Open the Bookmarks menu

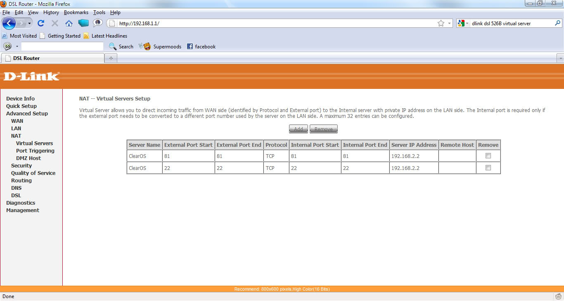pos(76,12)
